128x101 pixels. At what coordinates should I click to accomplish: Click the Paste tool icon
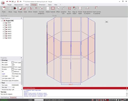4,8
